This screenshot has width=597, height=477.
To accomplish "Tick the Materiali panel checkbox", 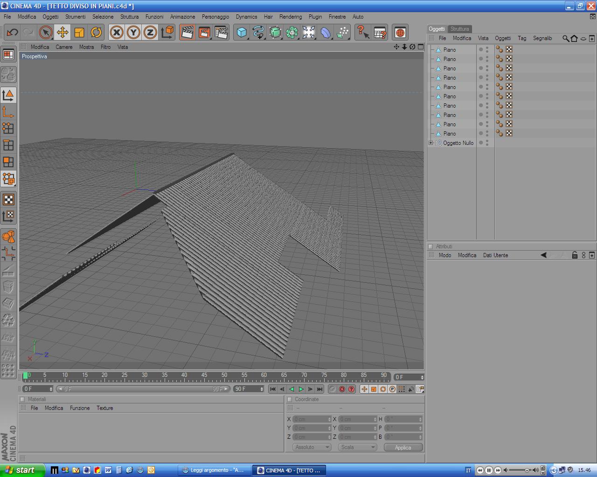I will pyautogui.click(x=22, y=399).
